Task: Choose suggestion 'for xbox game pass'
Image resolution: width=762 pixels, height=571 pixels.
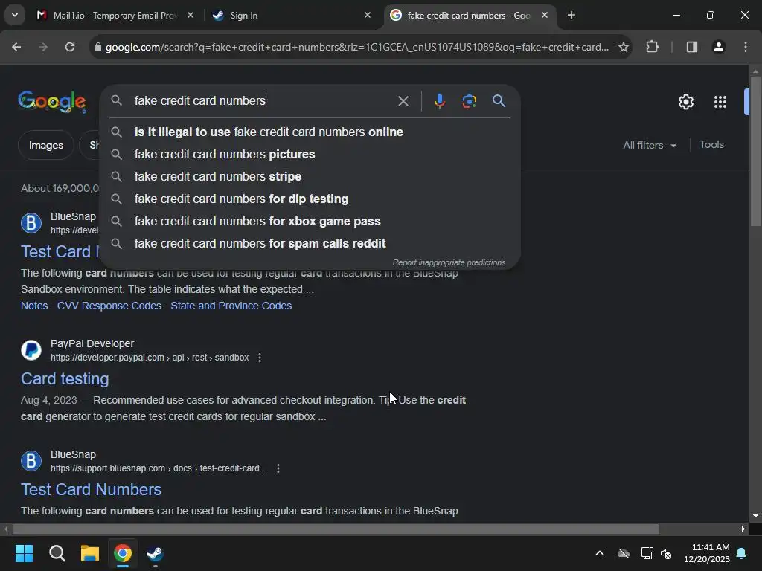Action: [x=310, y=222]
